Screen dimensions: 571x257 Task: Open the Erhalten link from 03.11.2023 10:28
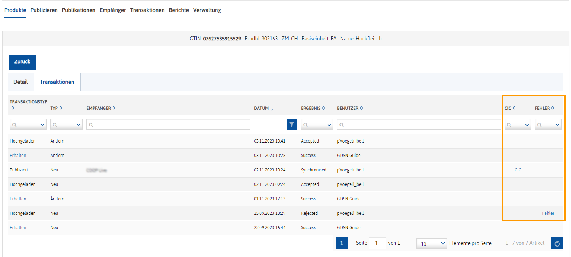[x=18, y=156]
